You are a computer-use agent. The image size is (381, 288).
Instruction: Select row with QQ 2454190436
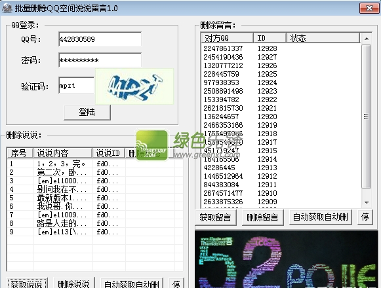[x=281, y=57]
